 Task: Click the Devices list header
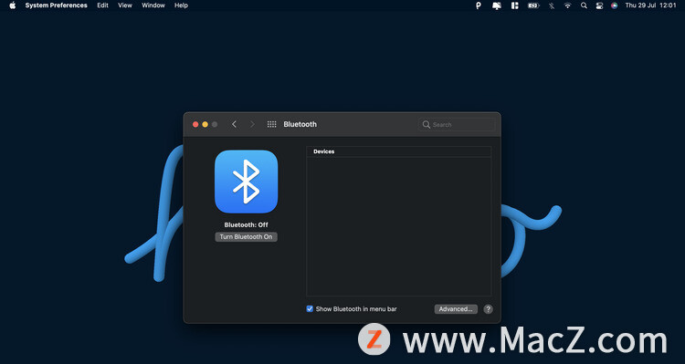(x=399, y=151)
